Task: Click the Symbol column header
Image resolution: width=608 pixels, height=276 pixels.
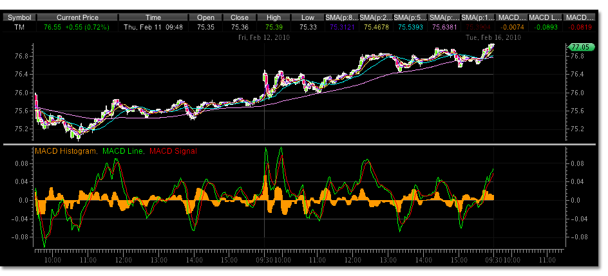Action: pyautogui.click(x=19, y=18)
